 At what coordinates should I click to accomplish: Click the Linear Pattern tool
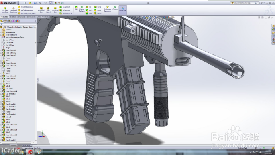pos(82,9)
